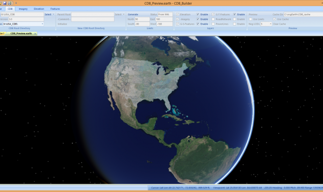The height and width of the screenshot is (192, 323).
Task: Click the Generate limits button
Action: pos(133,14)
